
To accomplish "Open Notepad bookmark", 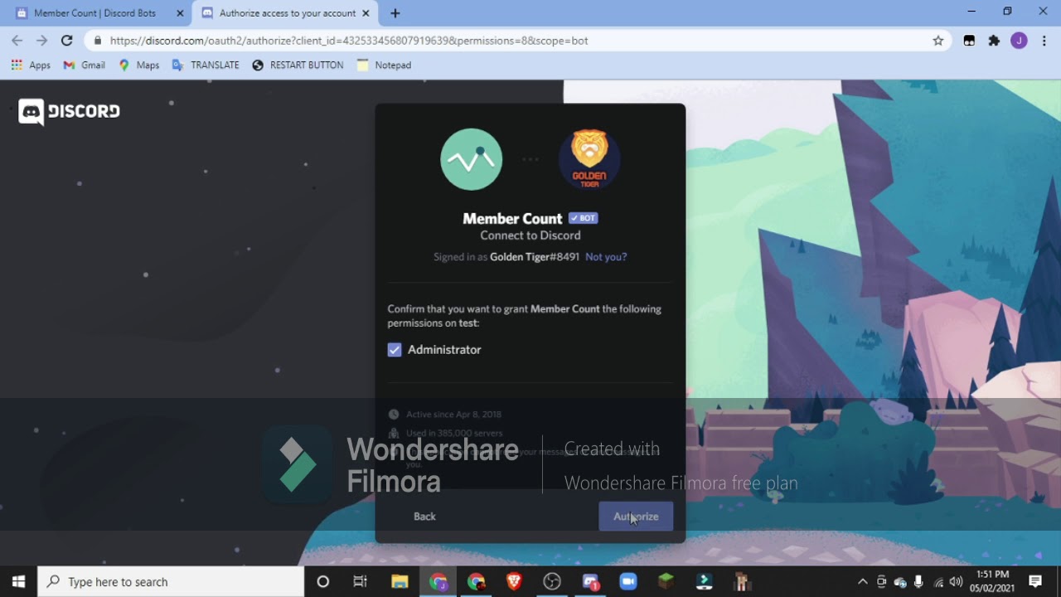I will click(x=384, y=65).
